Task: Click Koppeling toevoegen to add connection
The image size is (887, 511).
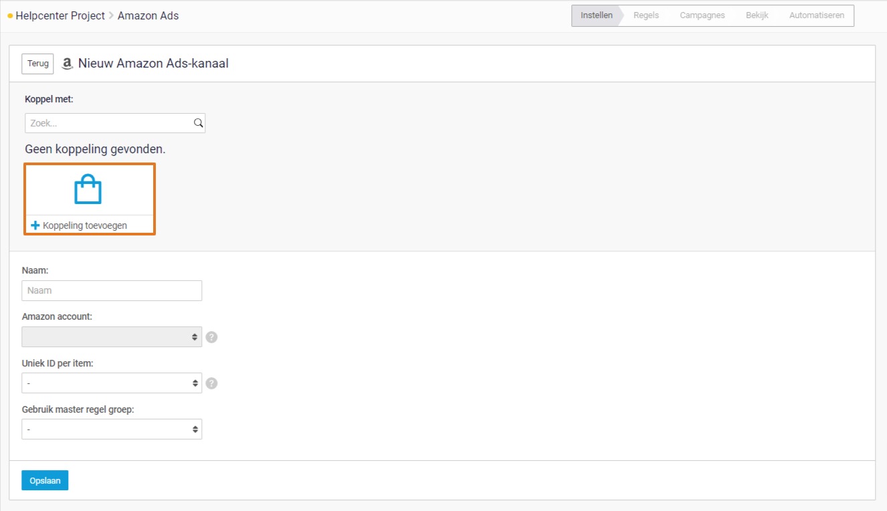Action: pyautogui.click(x=79, y=225)
